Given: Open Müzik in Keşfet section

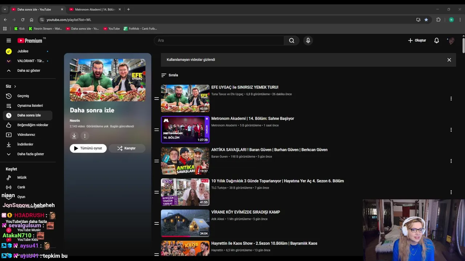Looking at the screenshot, I should (28, 178).
